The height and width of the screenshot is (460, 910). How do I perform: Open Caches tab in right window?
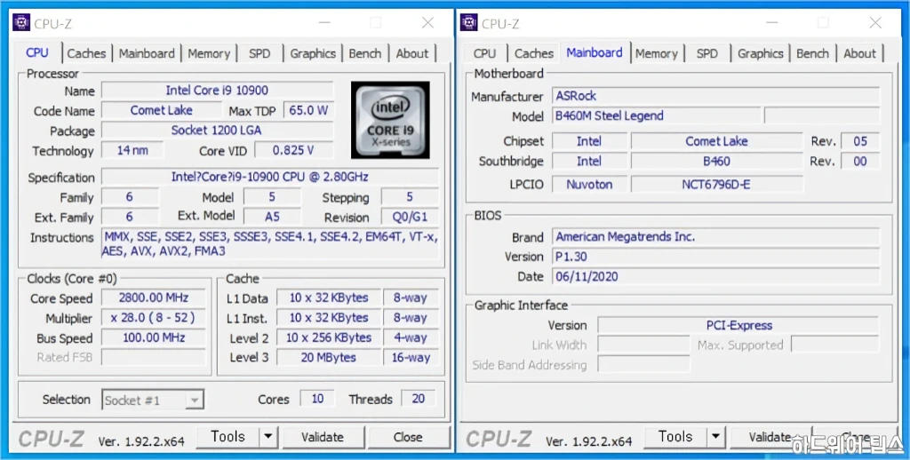pos(534,53)
